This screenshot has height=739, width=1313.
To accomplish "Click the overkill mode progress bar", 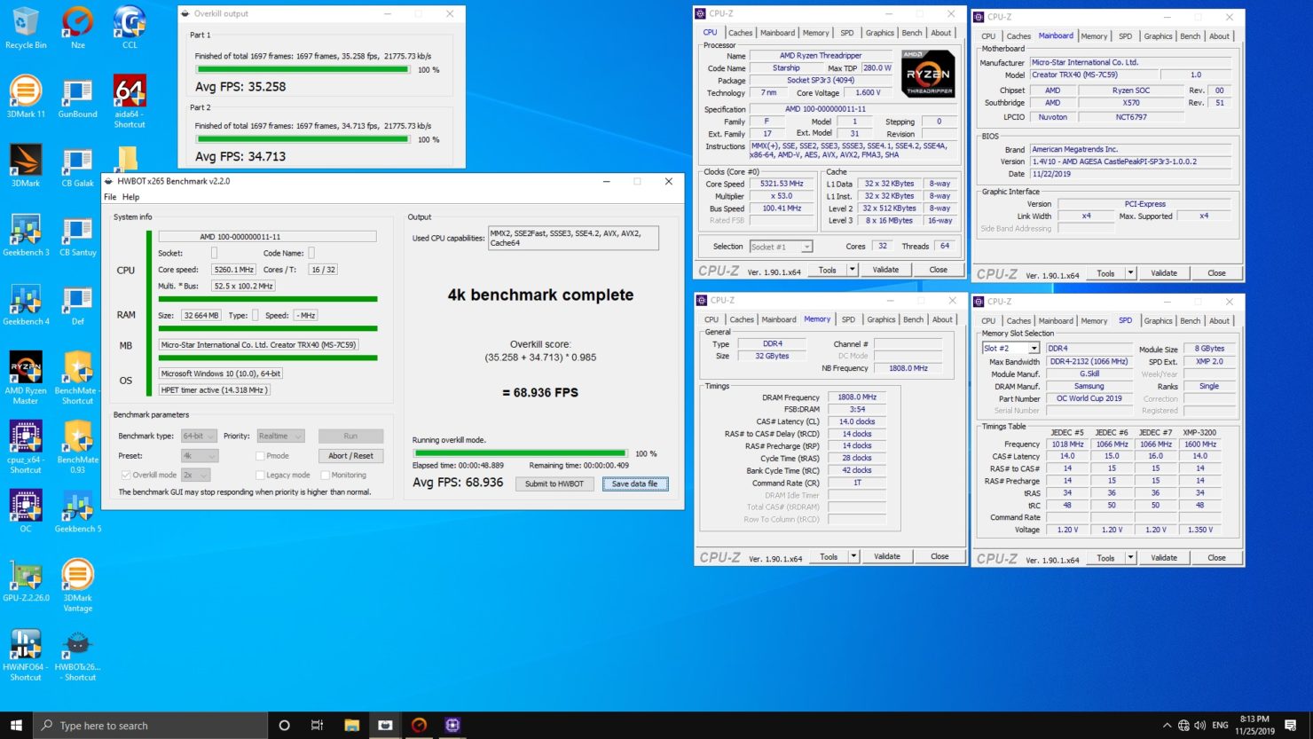I will [519, 452].
